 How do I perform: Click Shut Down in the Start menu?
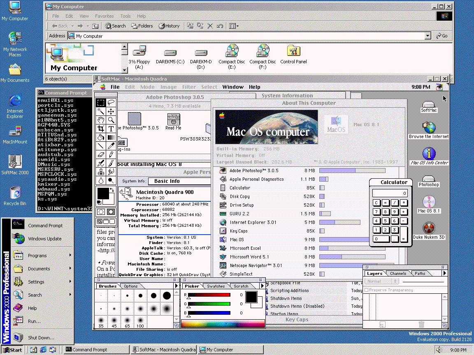pyautogui.click(x=41, y=338)
